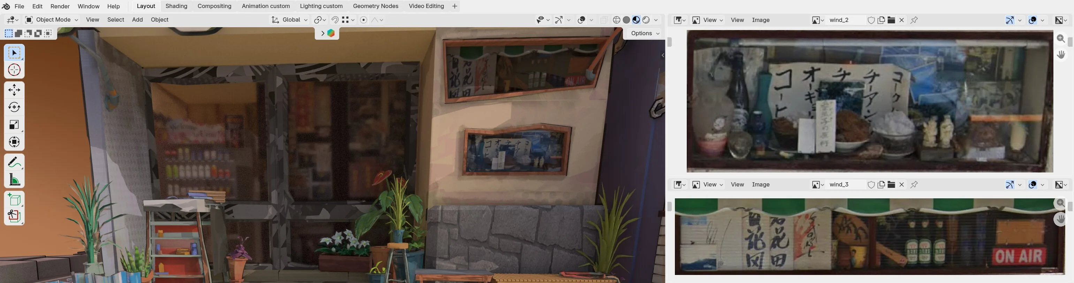This screenshot has width=1074, height=283.
Task: Expand the viewport shading options arrow
Action: (x=656, y=20)
